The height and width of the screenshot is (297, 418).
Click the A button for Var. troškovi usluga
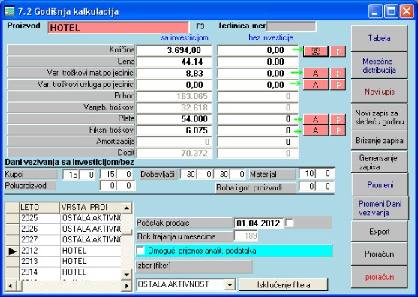click(316, 85)
